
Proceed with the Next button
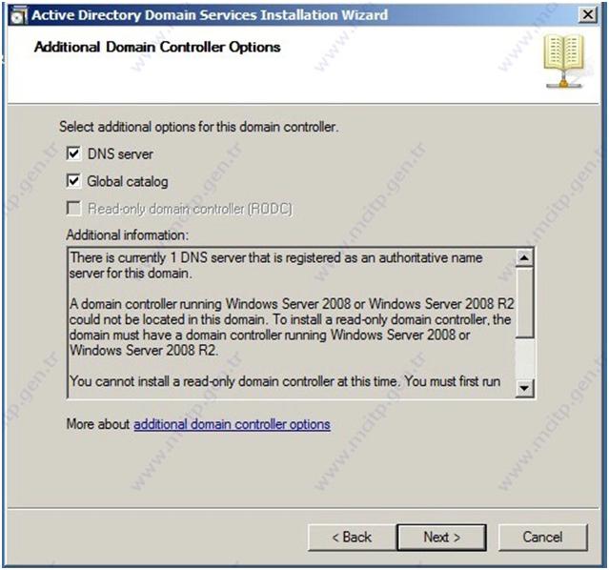coord(441,537)
